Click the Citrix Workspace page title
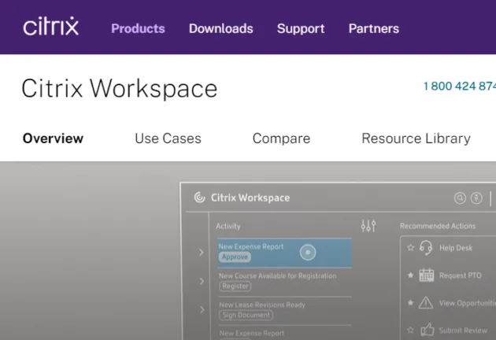 coord(119,89)
